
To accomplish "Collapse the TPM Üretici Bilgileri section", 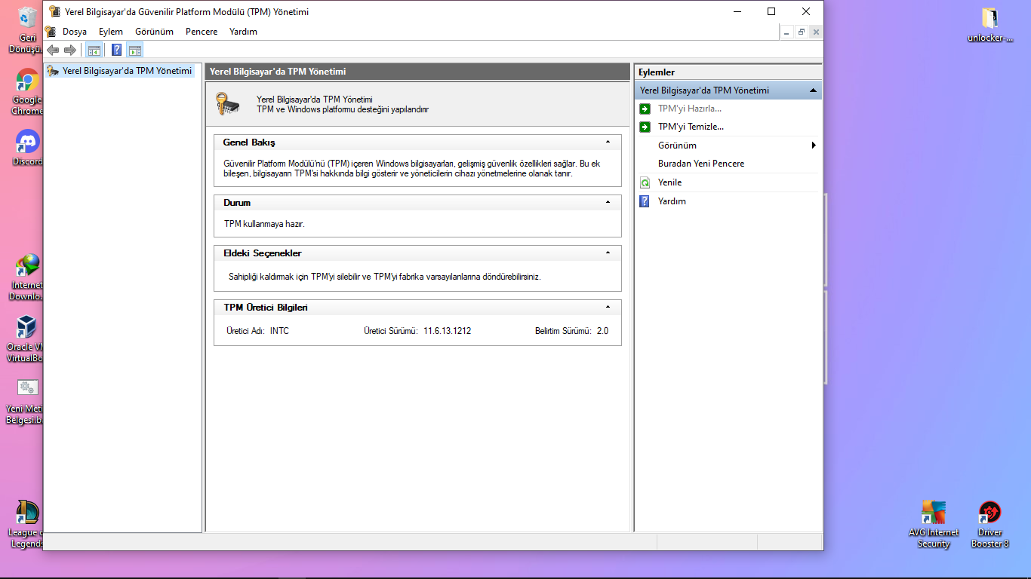I will point(608,307).
